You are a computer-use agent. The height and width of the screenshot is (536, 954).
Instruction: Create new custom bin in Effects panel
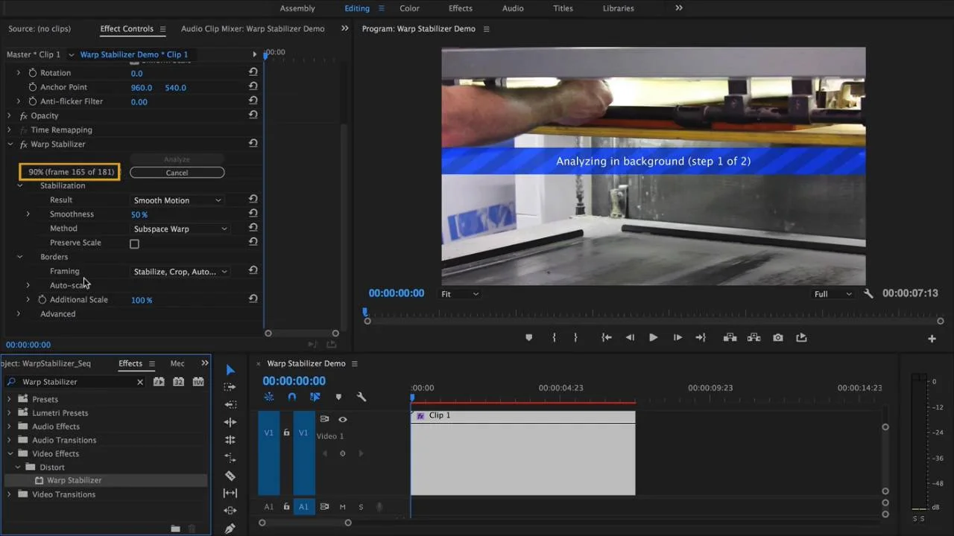tap(175, 529)
